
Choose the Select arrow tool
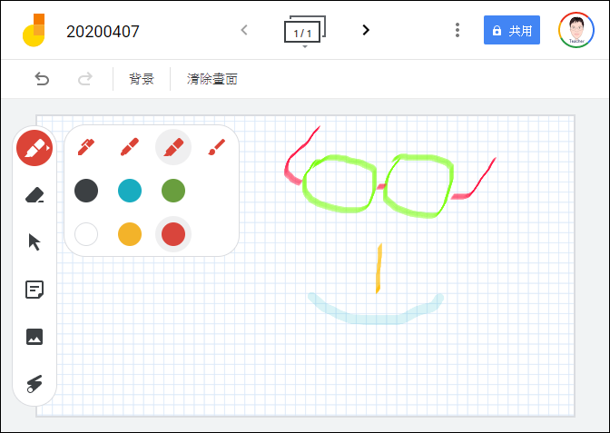pyautogui.click(x=34, y=242)
